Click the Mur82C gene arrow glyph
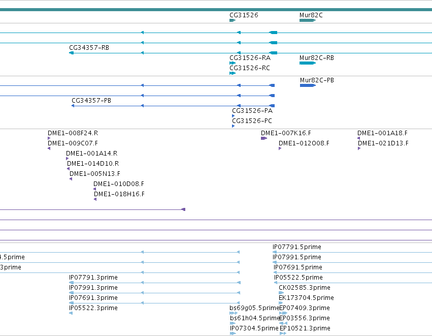Screen dimensions: 432x336 click(x=308, y=20)
